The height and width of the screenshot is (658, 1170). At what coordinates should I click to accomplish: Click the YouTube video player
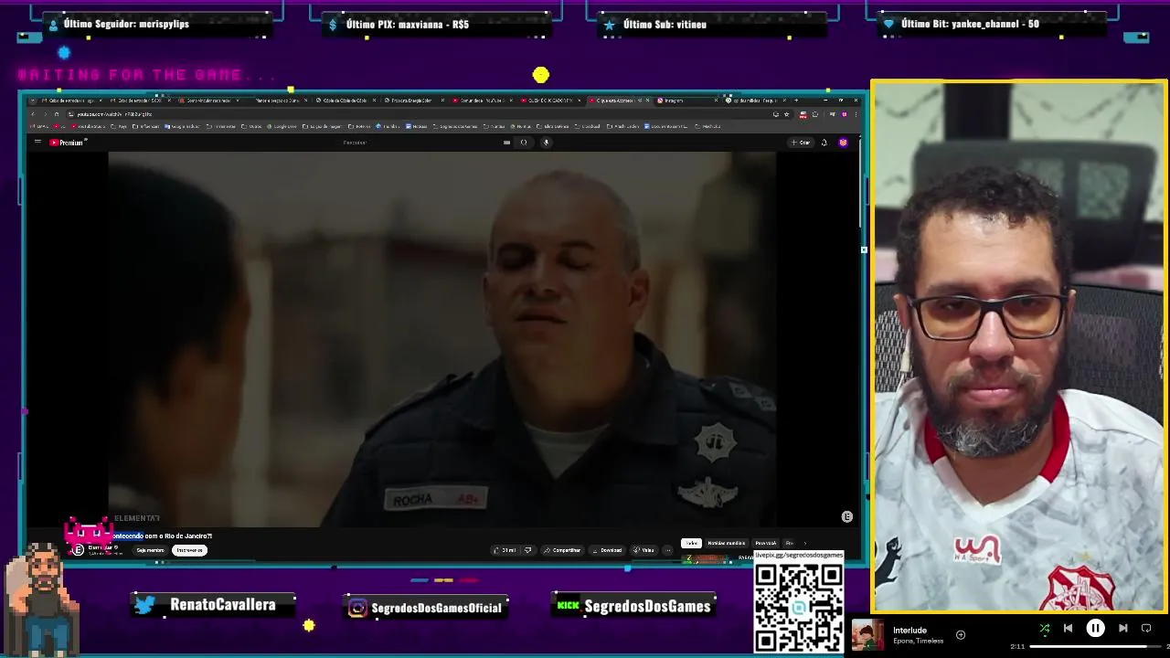click(x=441, y=339)
